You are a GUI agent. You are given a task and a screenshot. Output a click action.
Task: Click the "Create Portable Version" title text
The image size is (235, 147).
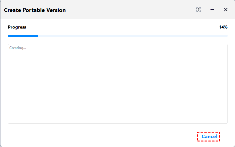(35, 10)
